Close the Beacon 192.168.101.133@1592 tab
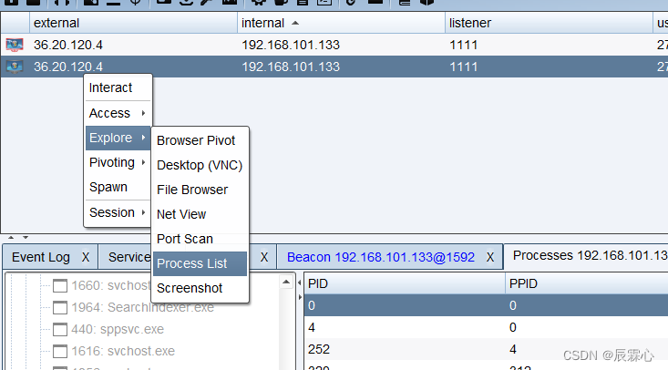Screen dimensions: 668x370 coord(490,257)
